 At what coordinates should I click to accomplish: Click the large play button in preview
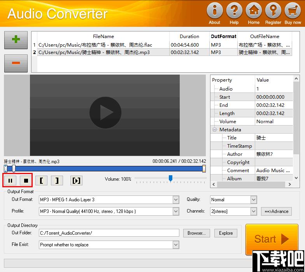[x=105, y=113]
